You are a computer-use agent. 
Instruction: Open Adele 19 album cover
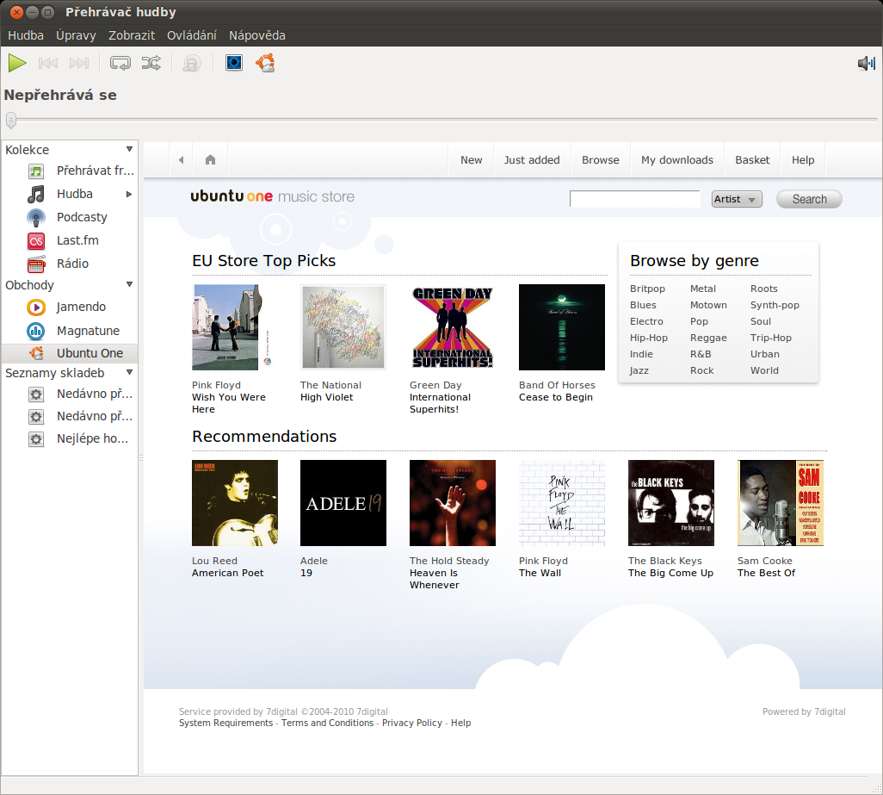[x=343, y=503]
